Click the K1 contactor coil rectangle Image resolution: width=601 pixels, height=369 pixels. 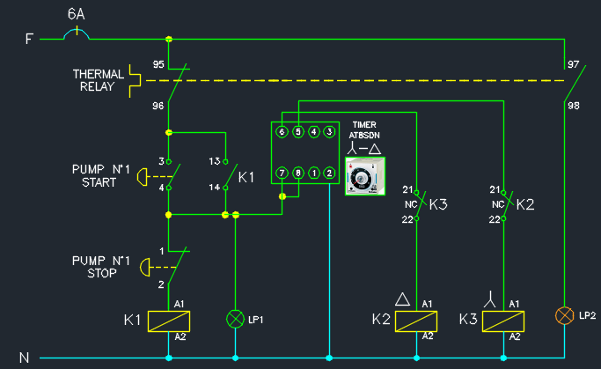click(x=169, y=321)
